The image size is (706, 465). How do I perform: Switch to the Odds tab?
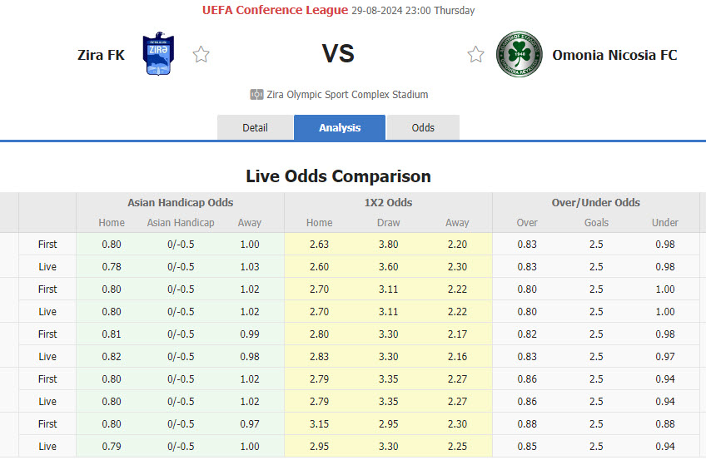(x=423, y=128)
